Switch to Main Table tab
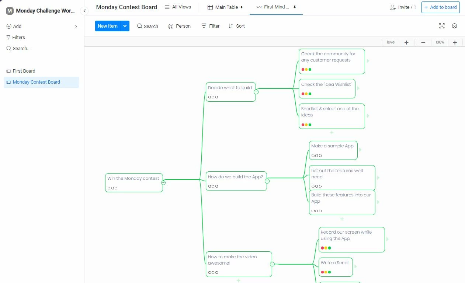465x283 pixels. click(x=223, y=7)
